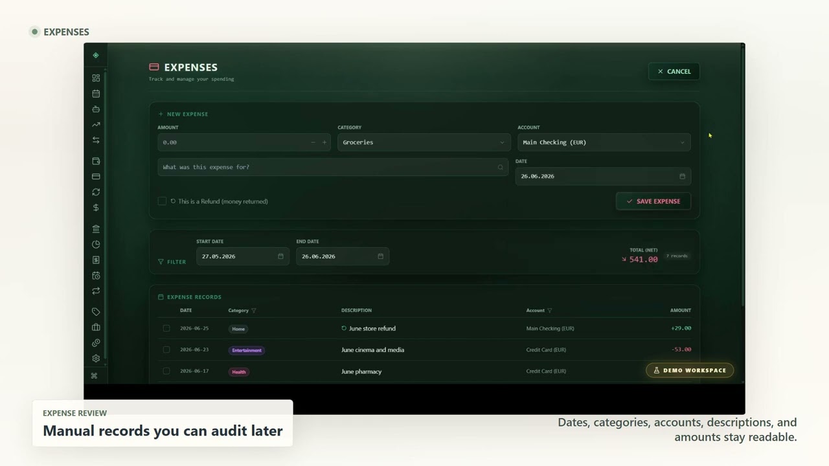Image resolution: width=829 pixels, height=466 pixels.
Task: Open the dashboard grid icon in the sidebar
Action: [x=96, y=78]
